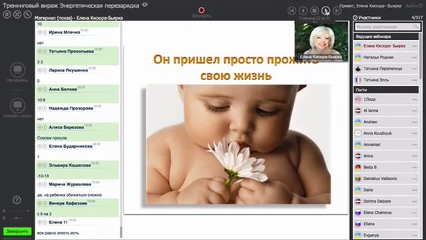Toggle the speaker mute icon by volume slider
This screenshot has height=240, width=426.
(x=4, y=211)
